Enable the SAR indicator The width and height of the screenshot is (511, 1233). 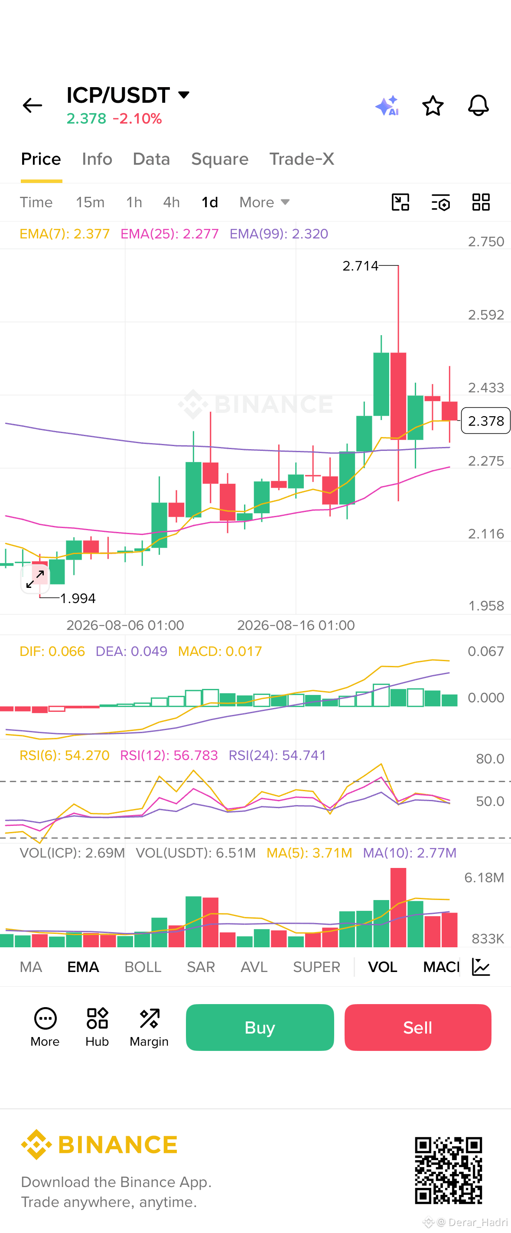click(x=201, y=967)
